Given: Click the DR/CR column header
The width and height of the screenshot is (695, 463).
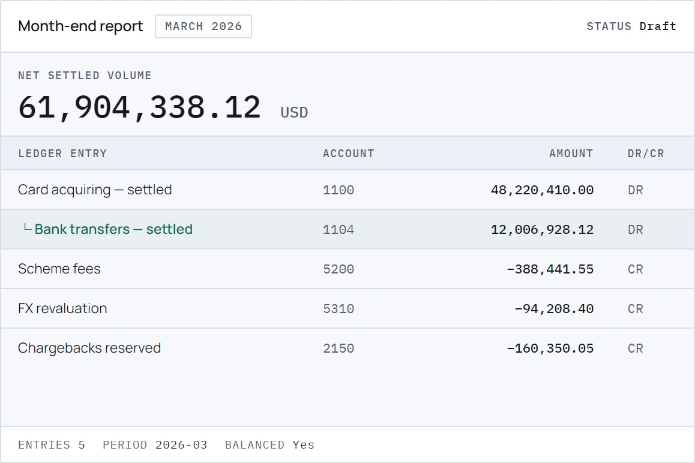Looking at the screenshot, I should pos(646,154).
